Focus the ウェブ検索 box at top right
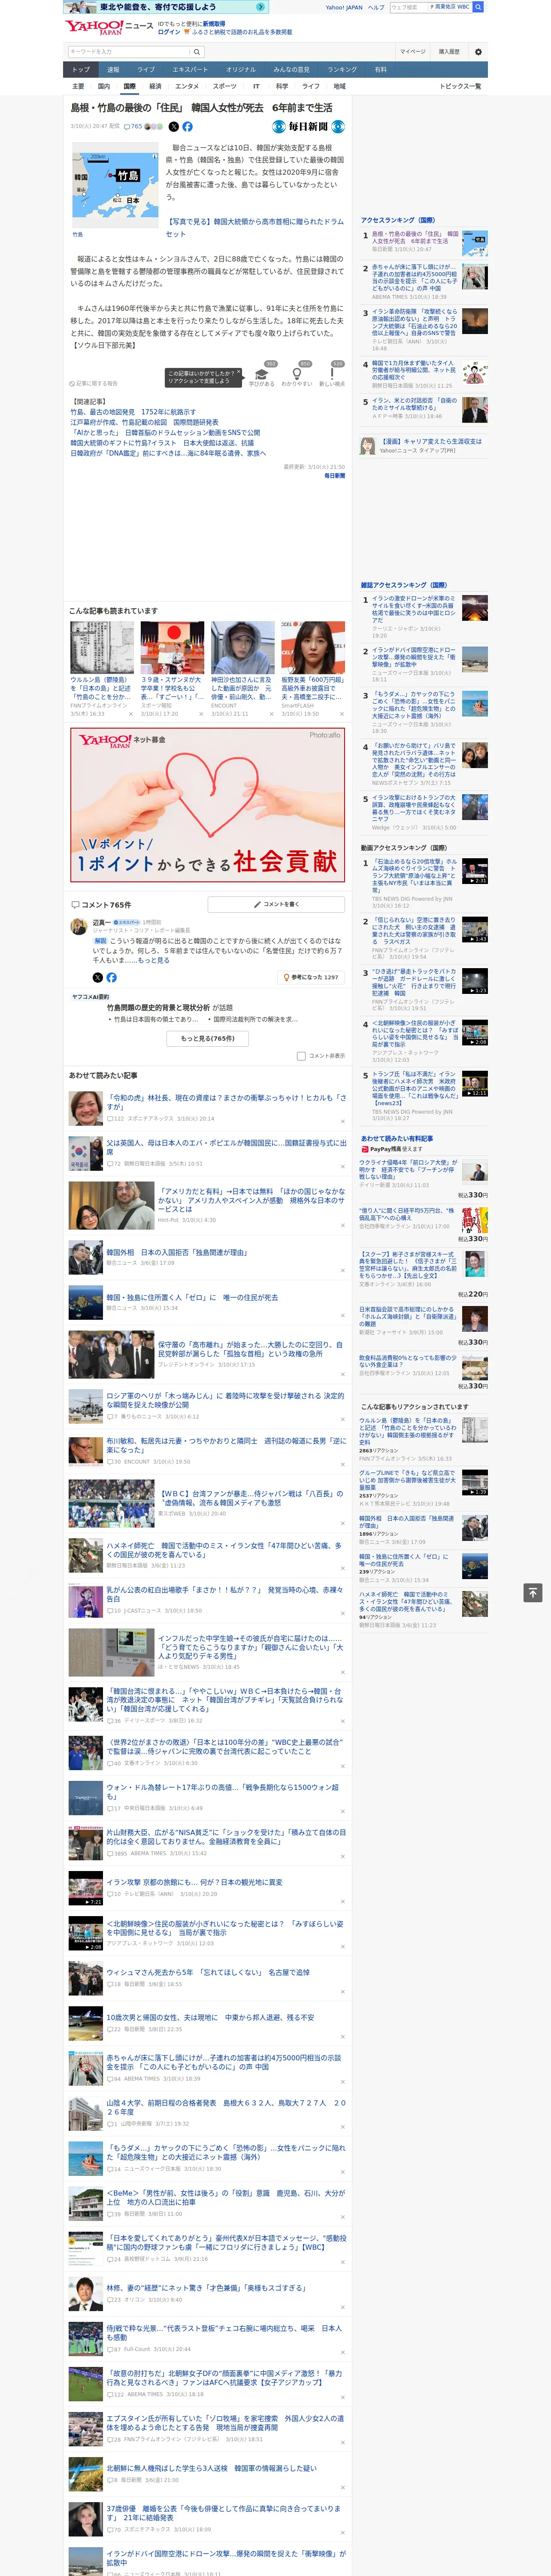 click(409, 7)
